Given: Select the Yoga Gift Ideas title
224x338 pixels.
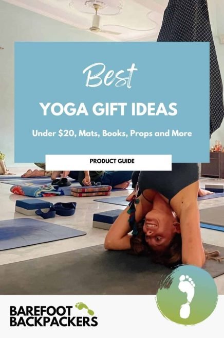Looking at the screenshot, I should pos(109,109).
